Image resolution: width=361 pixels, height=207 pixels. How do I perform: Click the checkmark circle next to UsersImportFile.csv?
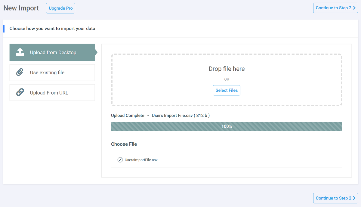click(120, 160)
